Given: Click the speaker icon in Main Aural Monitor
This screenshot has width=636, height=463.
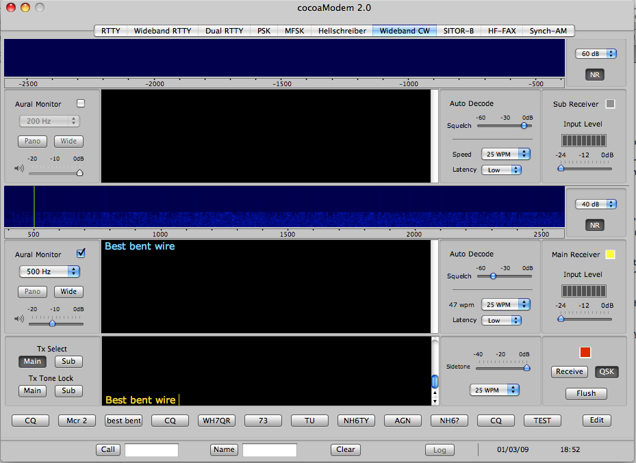Looking at the screenshot, I should (19, 319).
